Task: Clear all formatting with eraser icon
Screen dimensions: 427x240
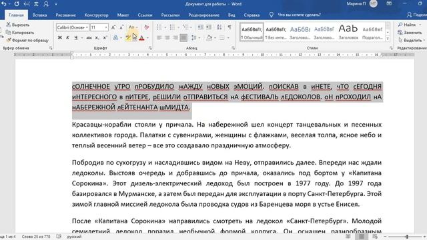Action: [147, 27]
